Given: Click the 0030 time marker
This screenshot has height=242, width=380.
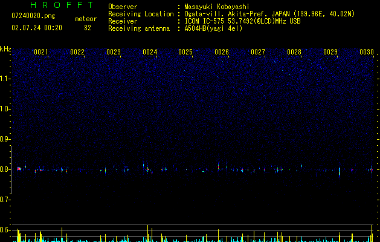Looking at the screenshot, I should click(x=367, y=52).
